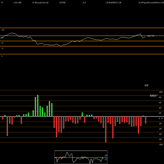Click the overlapping 8485.67 price label
Screen dimensions: 164x164
tap(154, 95)
